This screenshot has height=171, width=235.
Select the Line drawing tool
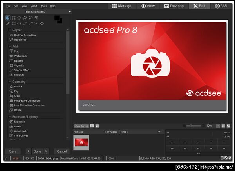pyautogui.click(x=25, y=24)
